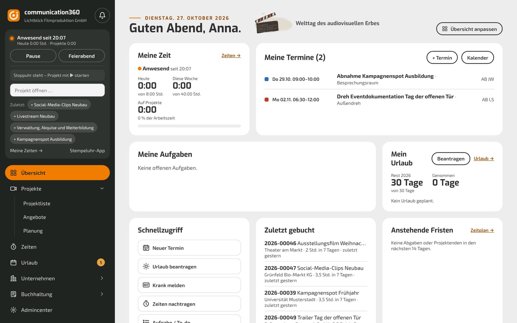The width and height of the screenshot is (517, 323).
Task: Click the working-time progress bar
Action: pyautogui.click(x=189, y=126)
